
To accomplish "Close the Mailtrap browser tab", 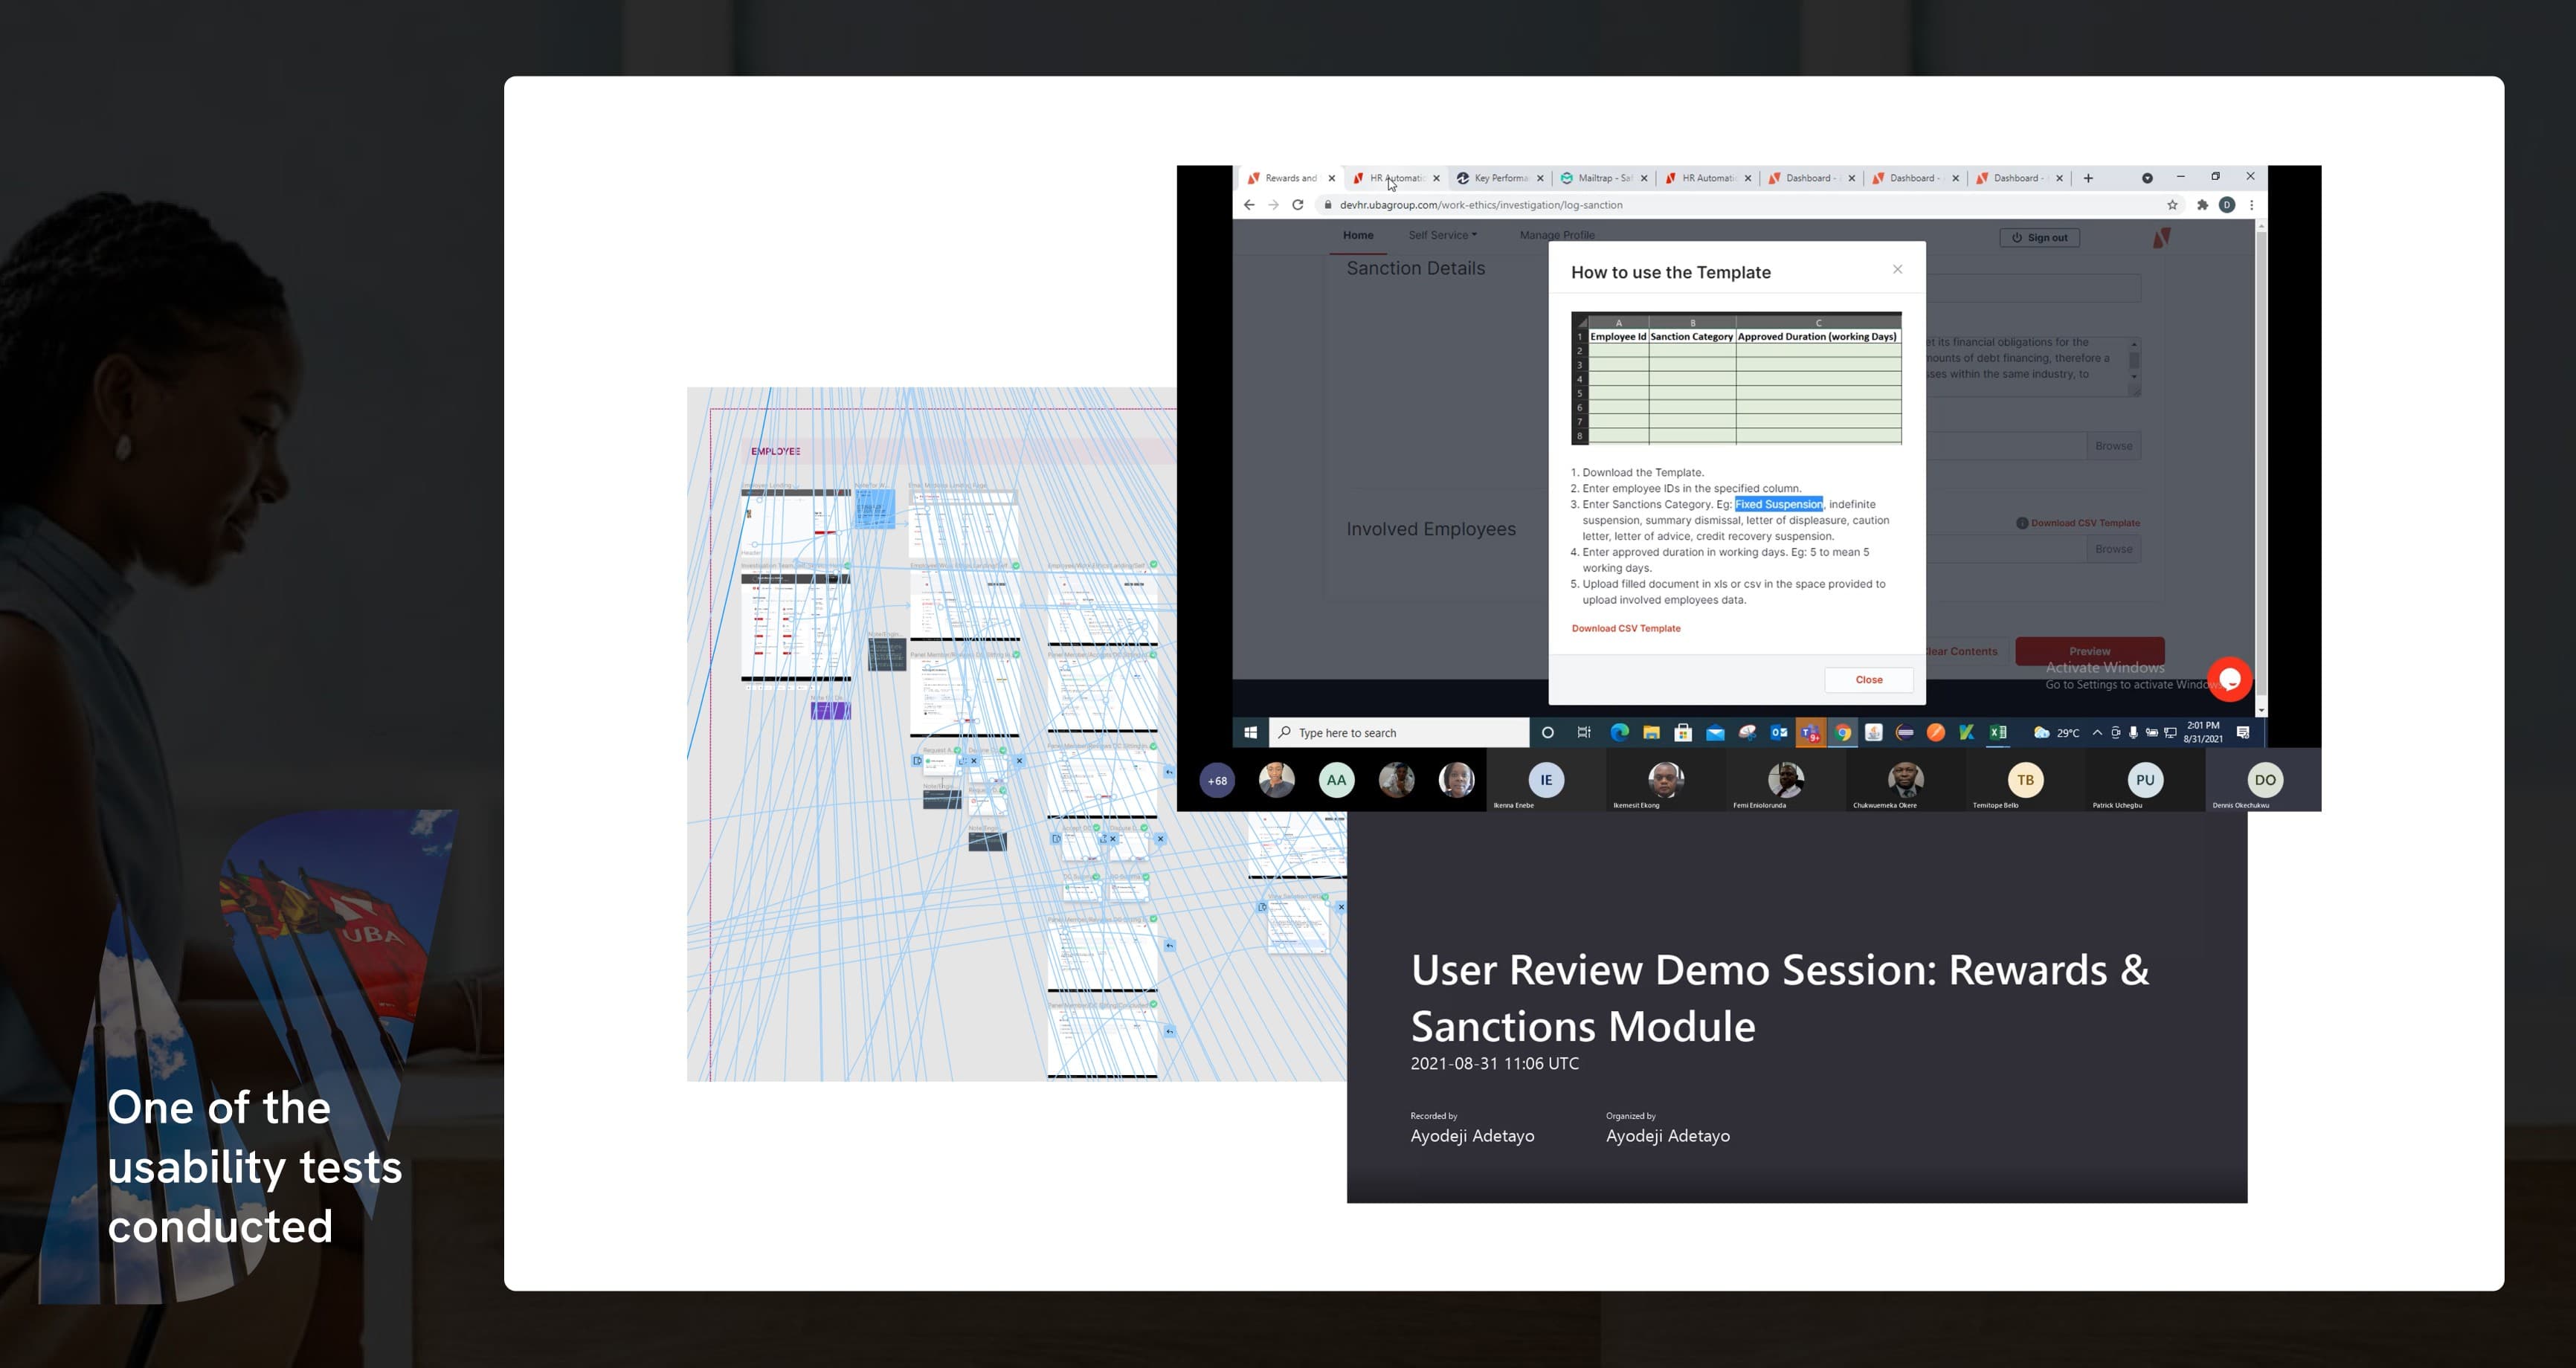I will [1644, 178].
